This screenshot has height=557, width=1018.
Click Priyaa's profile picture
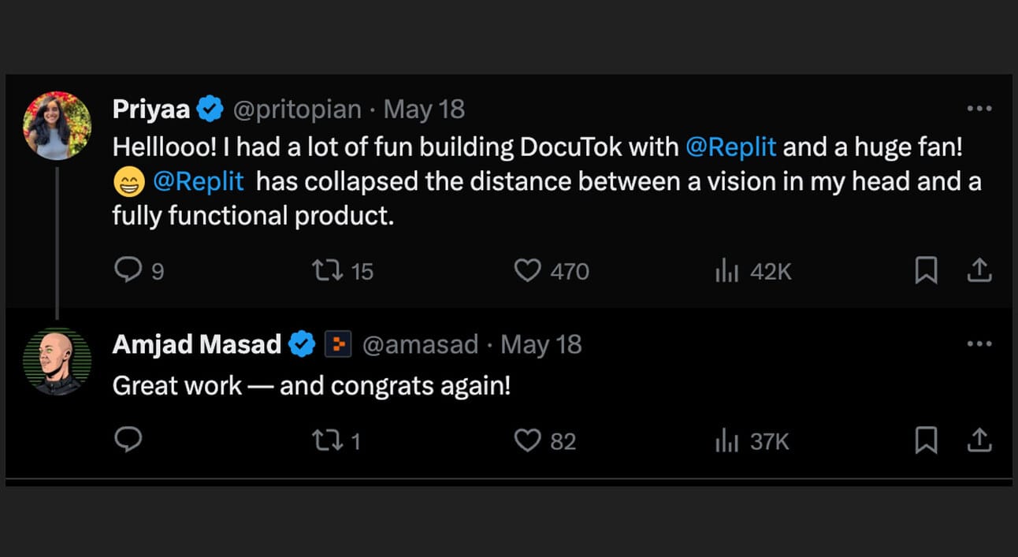click(57, 125)
